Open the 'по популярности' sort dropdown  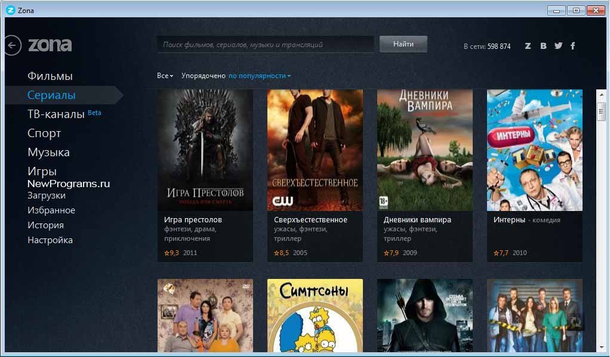pos(260,76)
